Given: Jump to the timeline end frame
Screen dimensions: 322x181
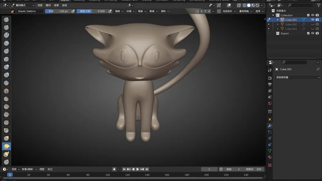Looking at the screenshot, I should (x=147, y=169).
